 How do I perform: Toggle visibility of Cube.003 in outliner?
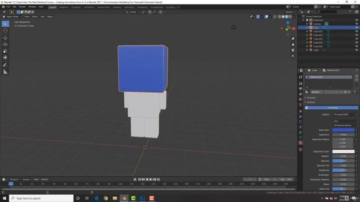[x=357, y=39]
